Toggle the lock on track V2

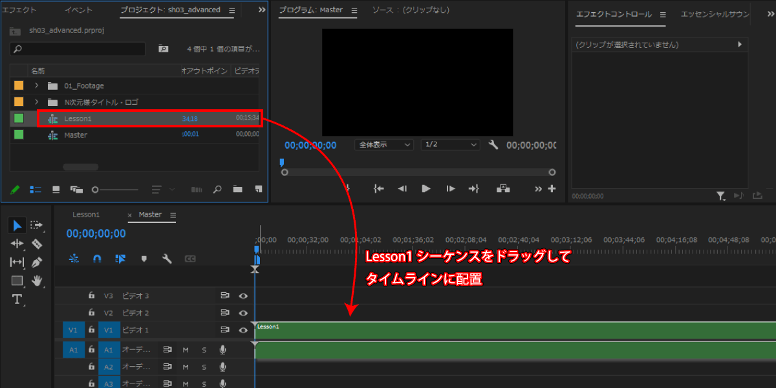click(92, 313)
